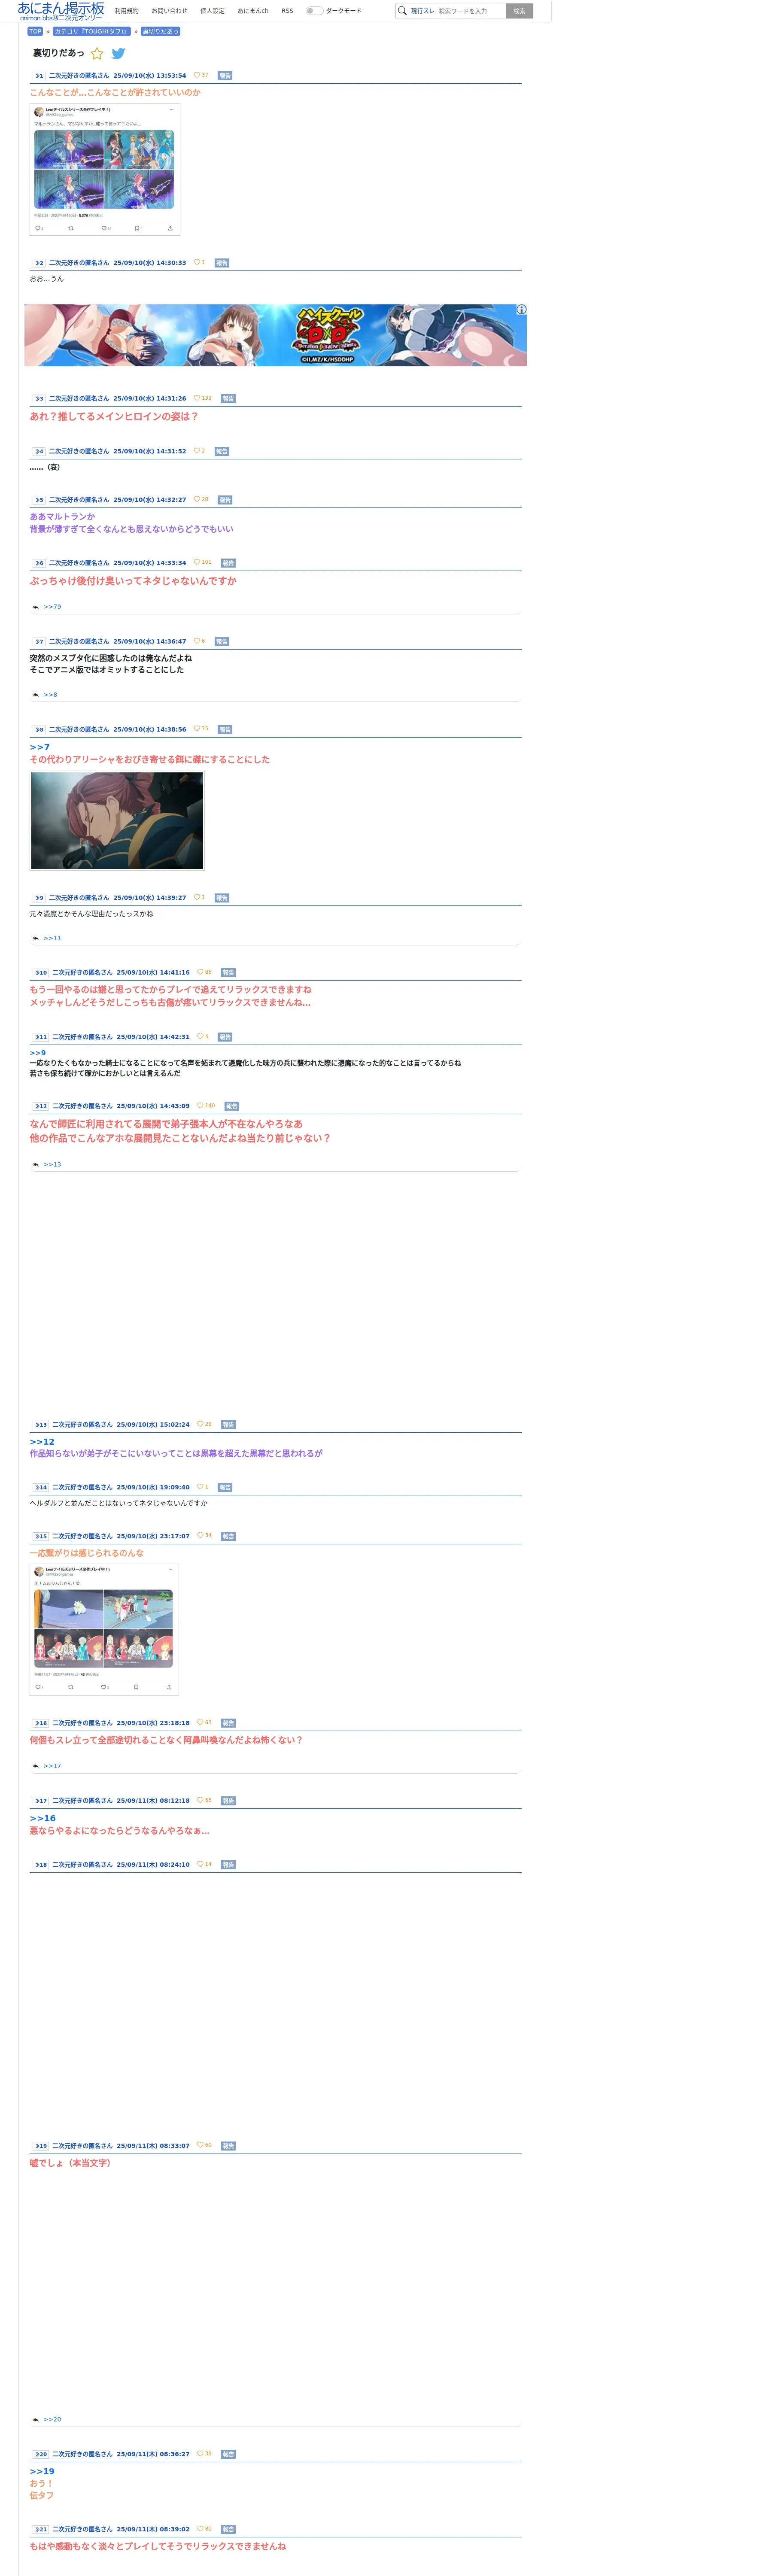Like post 13 with the heart icon

[200, 1424]
